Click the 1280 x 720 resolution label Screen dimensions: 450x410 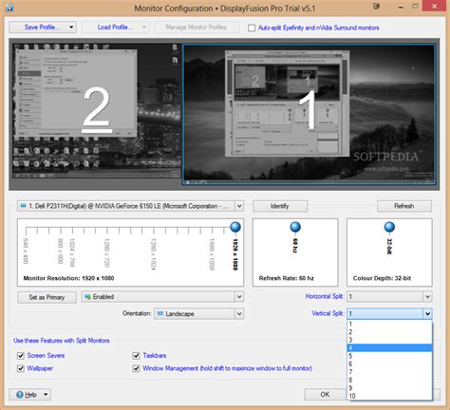106,252
